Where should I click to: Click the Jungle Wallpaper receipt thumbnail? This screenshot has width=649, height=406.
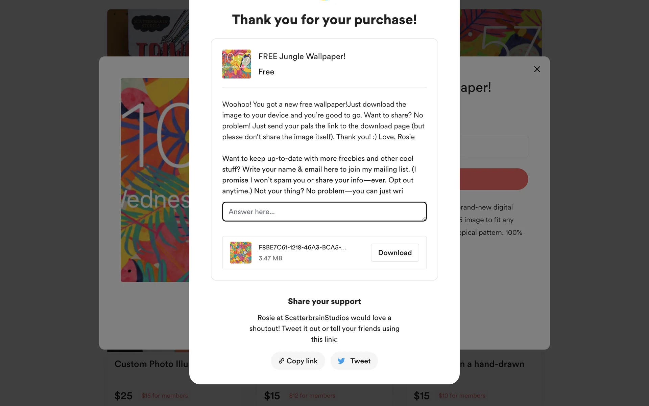tap(236, 64)
